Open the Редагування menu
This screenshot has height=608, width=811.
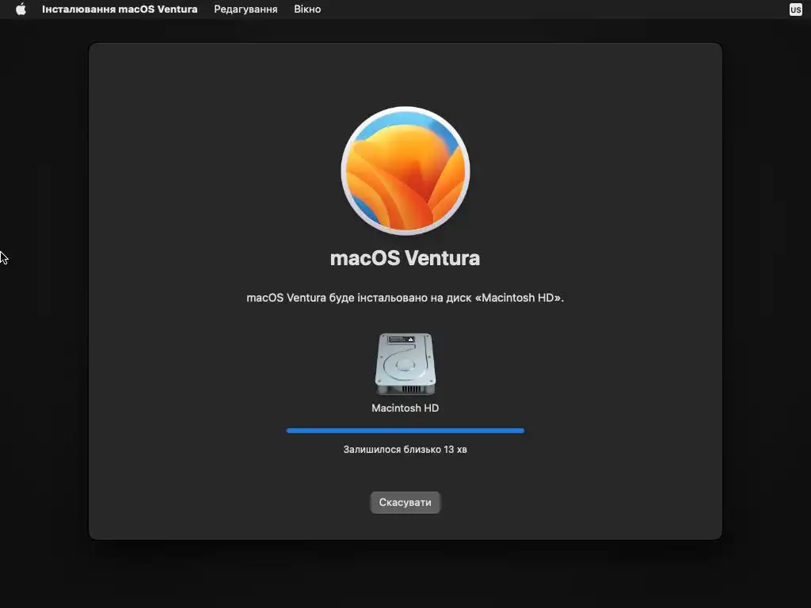click(x=246, y=9)
